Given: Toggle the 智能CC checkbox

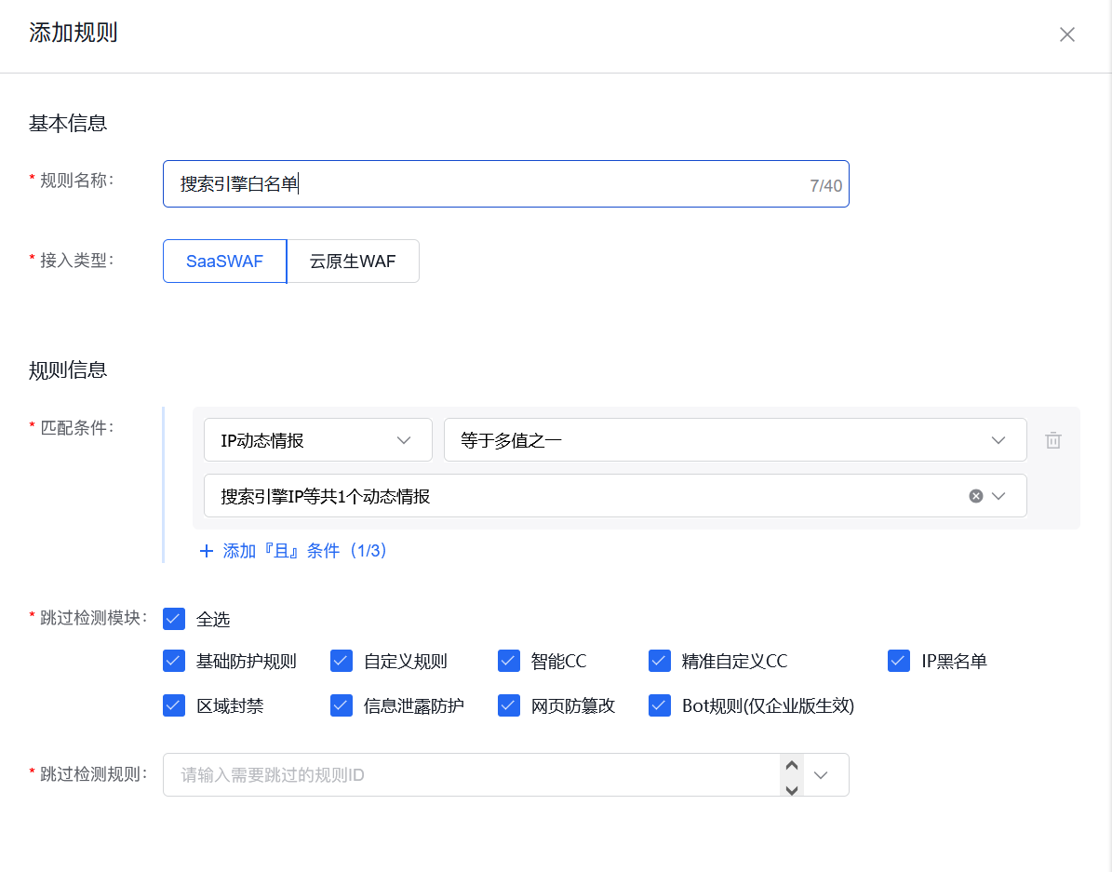Looking at the screenshot, I should (509, 661).
